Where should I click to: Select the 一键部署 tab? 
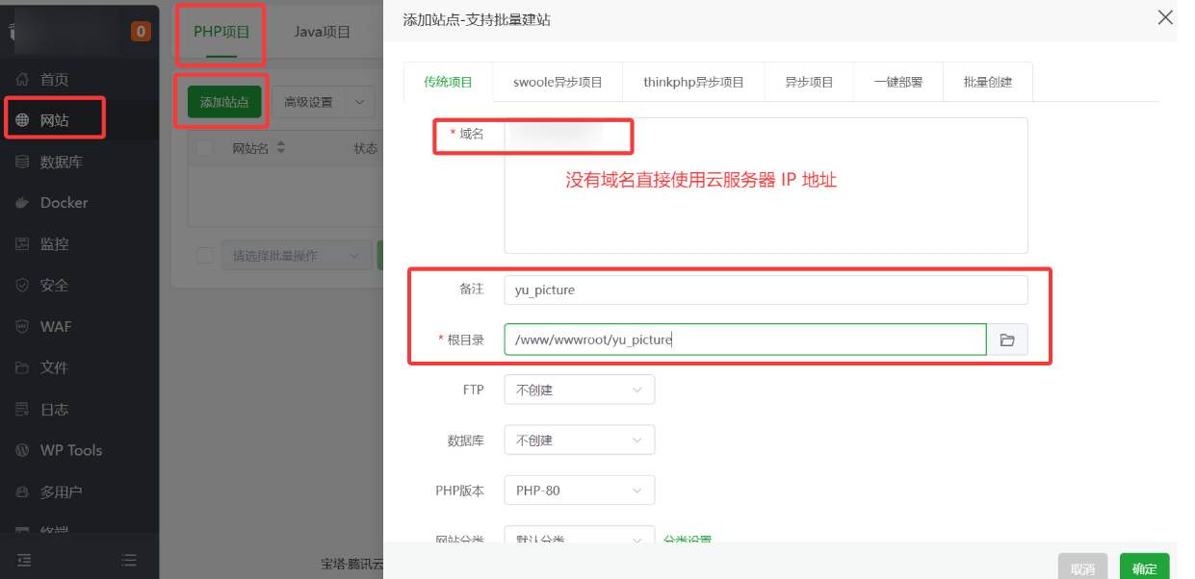[897, 82]
